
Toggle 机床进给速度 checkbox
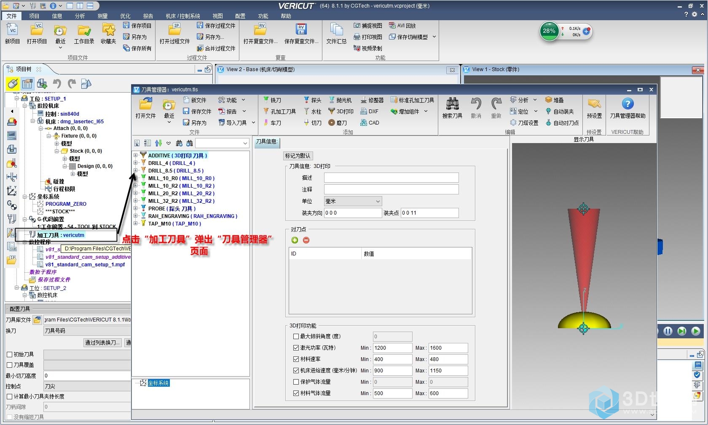296,371
